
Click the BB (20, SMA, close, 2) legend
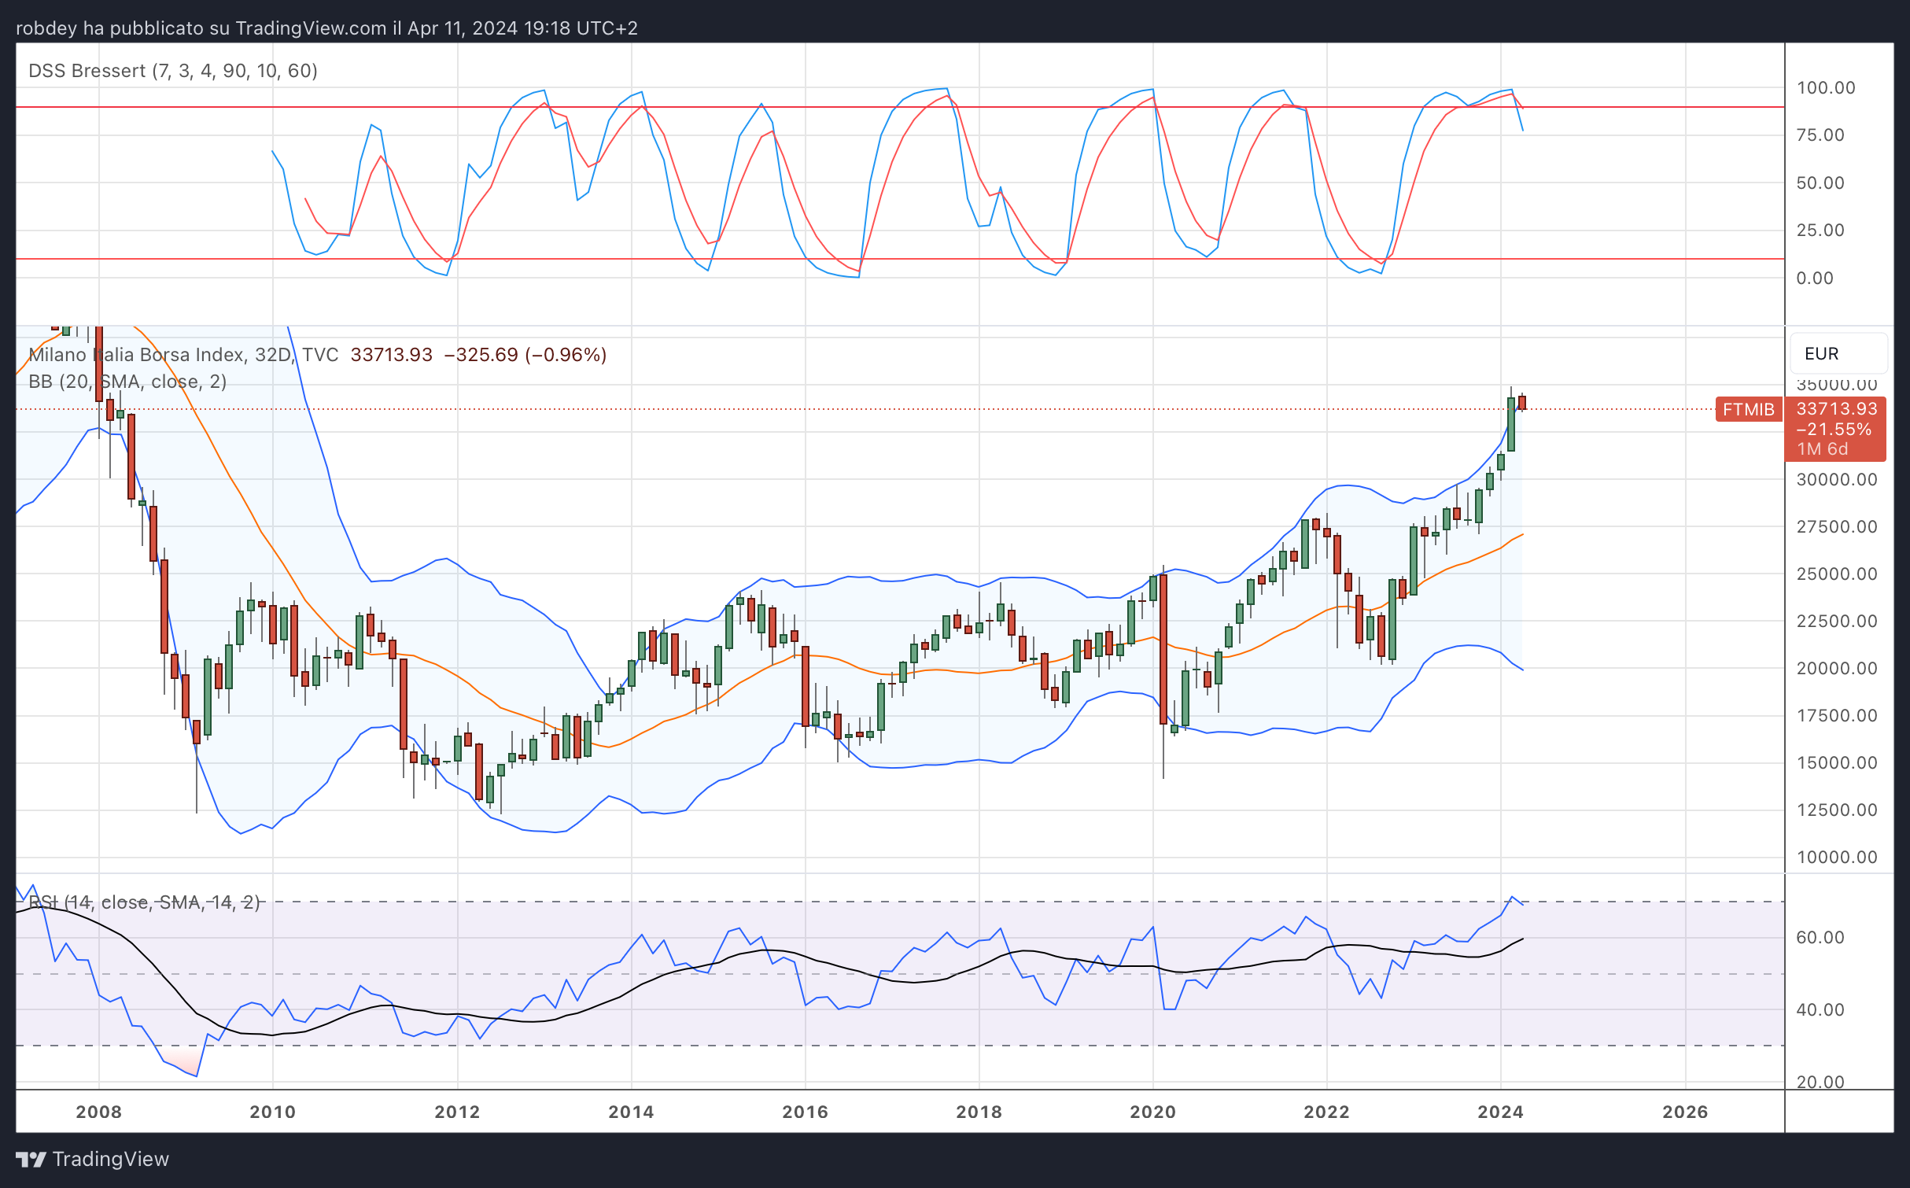pyautogui.click(x=127, y=382)
